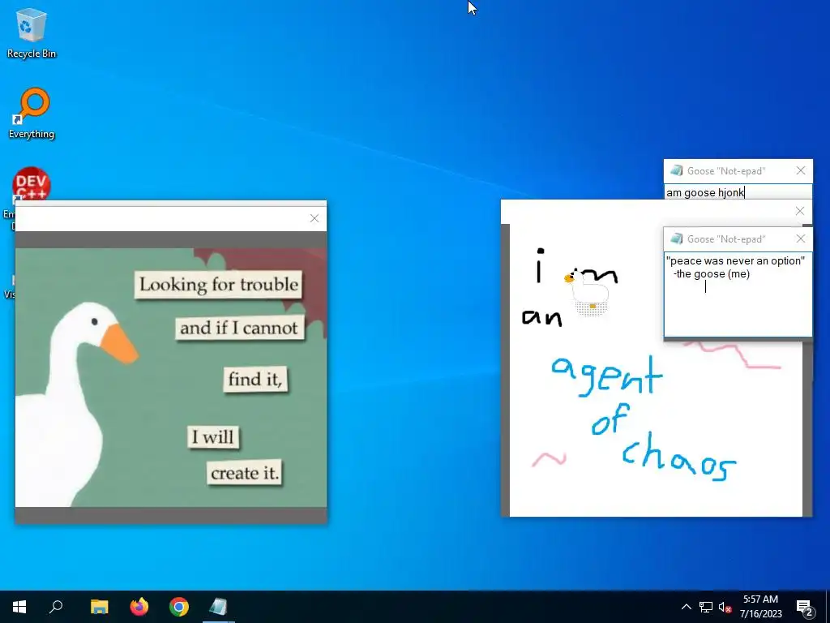
Task: Close the 'am goose hjonk' Not-epad window
Action: pos(801,170)
